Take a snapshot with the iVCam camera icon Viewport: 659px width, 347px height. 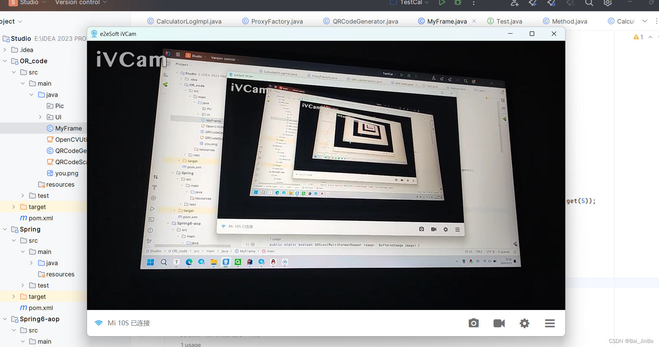coord(474,323)
